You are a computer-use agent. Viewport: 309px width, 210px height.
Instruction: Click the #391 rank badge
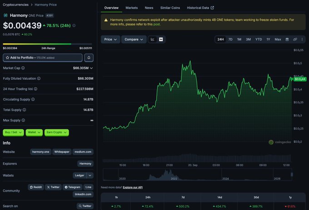pos(50,15)
